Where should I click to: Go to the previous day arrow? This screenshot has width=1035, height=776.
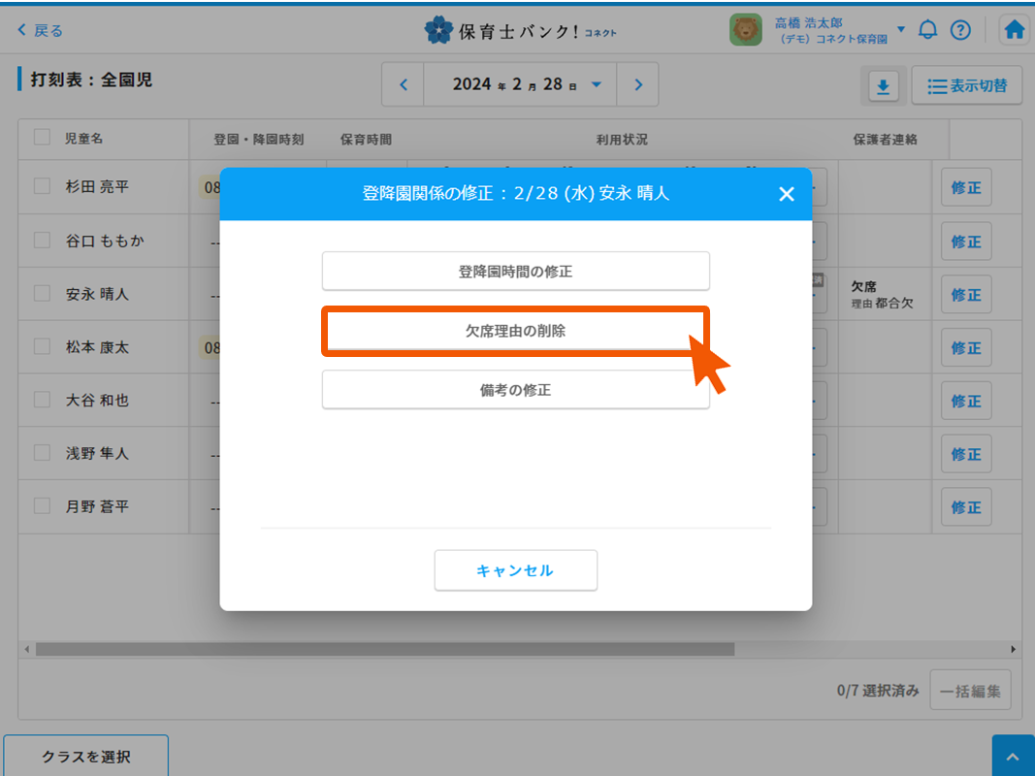[404, 84]
